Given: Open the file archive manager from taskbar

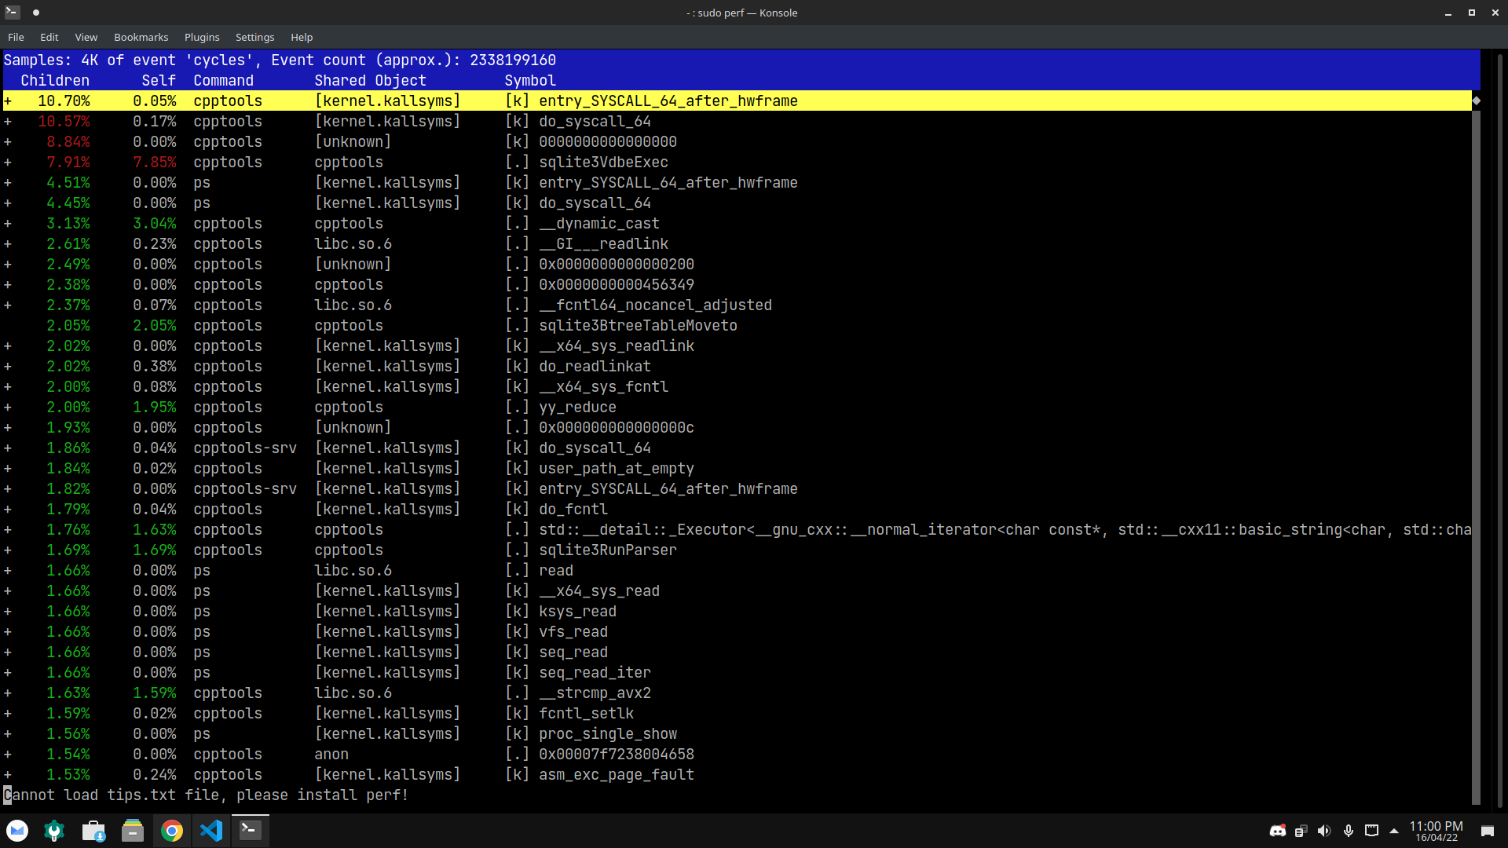Looking at the screenshot, I should pyautogui.click(x=132, y=830).
